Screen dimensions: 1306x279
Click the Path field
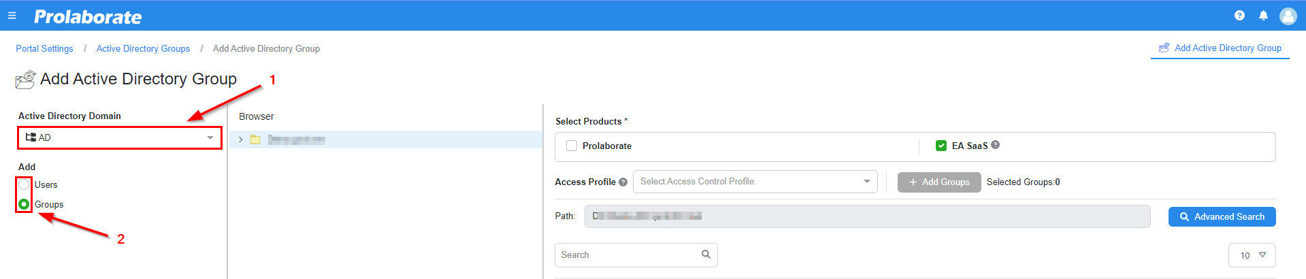(x=867, y=216)
